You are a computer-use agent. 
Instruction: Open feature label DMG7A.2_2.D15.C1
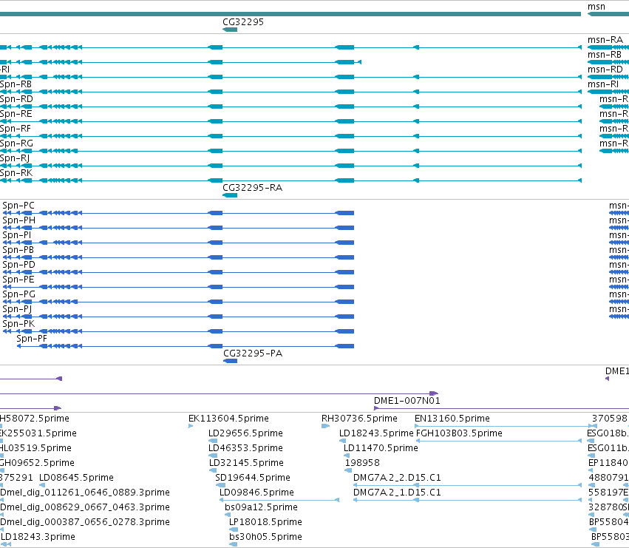397,478
